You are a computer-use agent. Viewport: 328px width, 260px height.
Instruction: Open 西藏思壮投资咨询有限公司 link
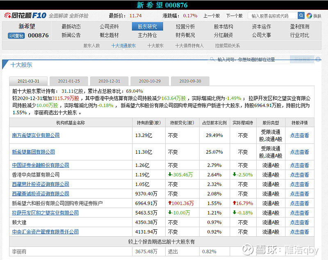coord(41,184)
